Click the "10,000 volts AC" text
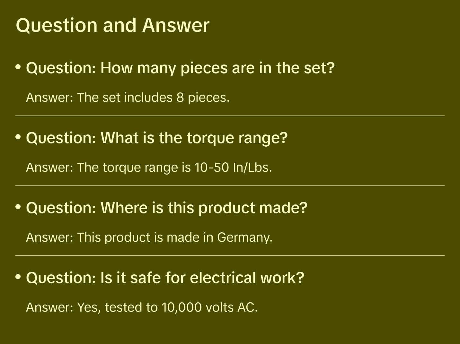Image resolution: width=460 pixels, height=344 pixels. (x=208, y=307)
